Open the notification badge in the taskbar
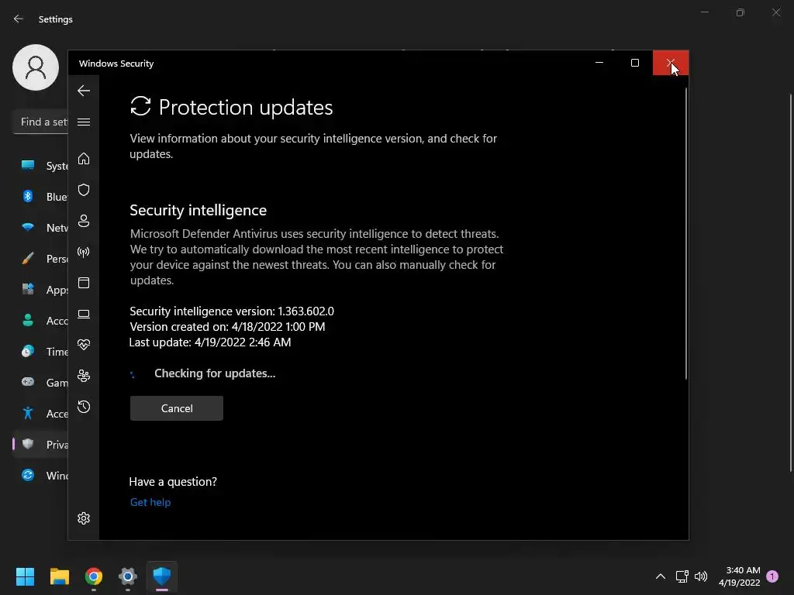This screenshot has width=794, height=595. pos(772,576)
